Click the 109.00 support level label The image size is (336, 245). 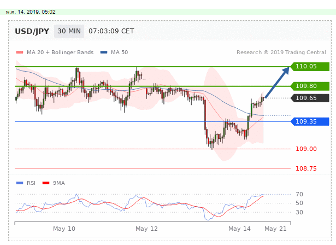306,149
